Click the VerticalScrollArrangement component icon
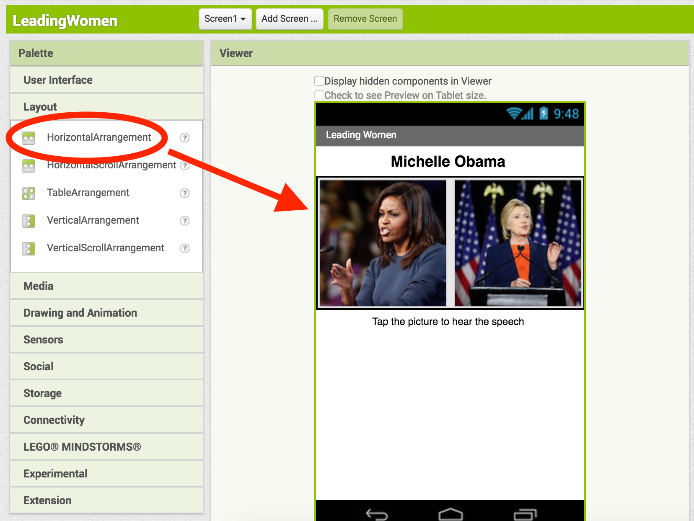694x521 pixels. coord(28,248)
